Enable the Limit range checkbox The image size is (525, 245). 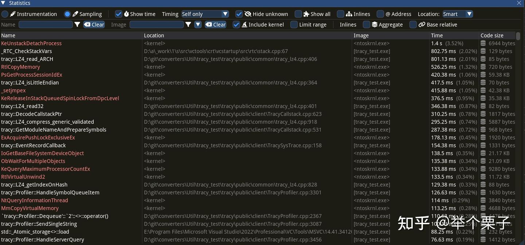pyautogui.click(x=294, y=24)
